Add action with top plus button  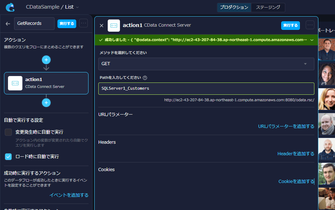click(x=46, y=60)
